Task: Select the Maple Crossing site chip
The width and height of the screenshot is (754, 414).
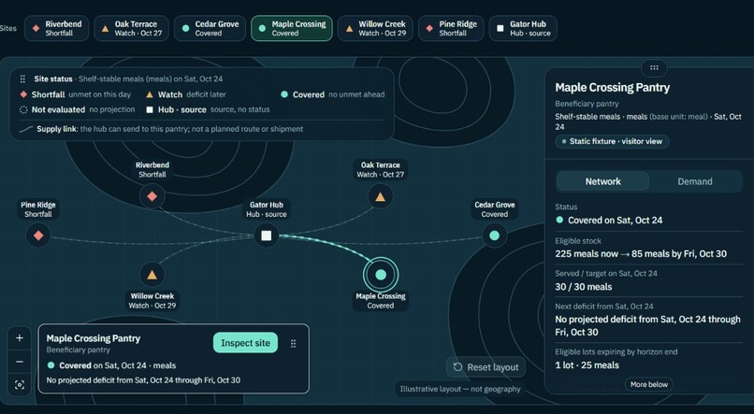Action: point(292,28)
